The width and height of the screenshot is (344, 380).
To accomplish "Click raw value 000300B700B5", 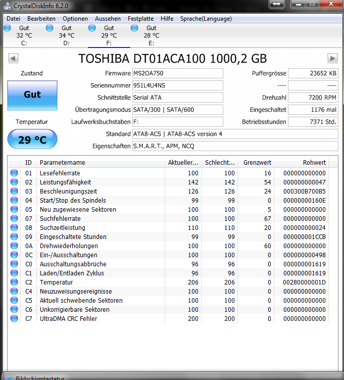I will click(305, 191).
